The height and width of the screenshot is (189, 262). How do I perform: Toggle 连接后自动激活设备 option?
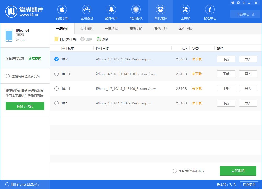coord(8,76)
